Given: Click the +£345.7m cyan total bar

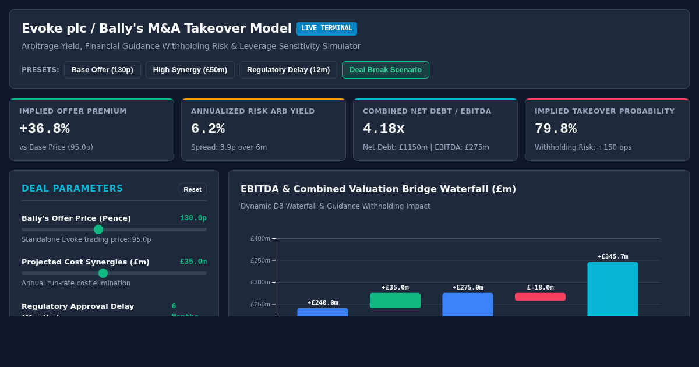Looking at the screenshot, I should [x=613, y=290].
